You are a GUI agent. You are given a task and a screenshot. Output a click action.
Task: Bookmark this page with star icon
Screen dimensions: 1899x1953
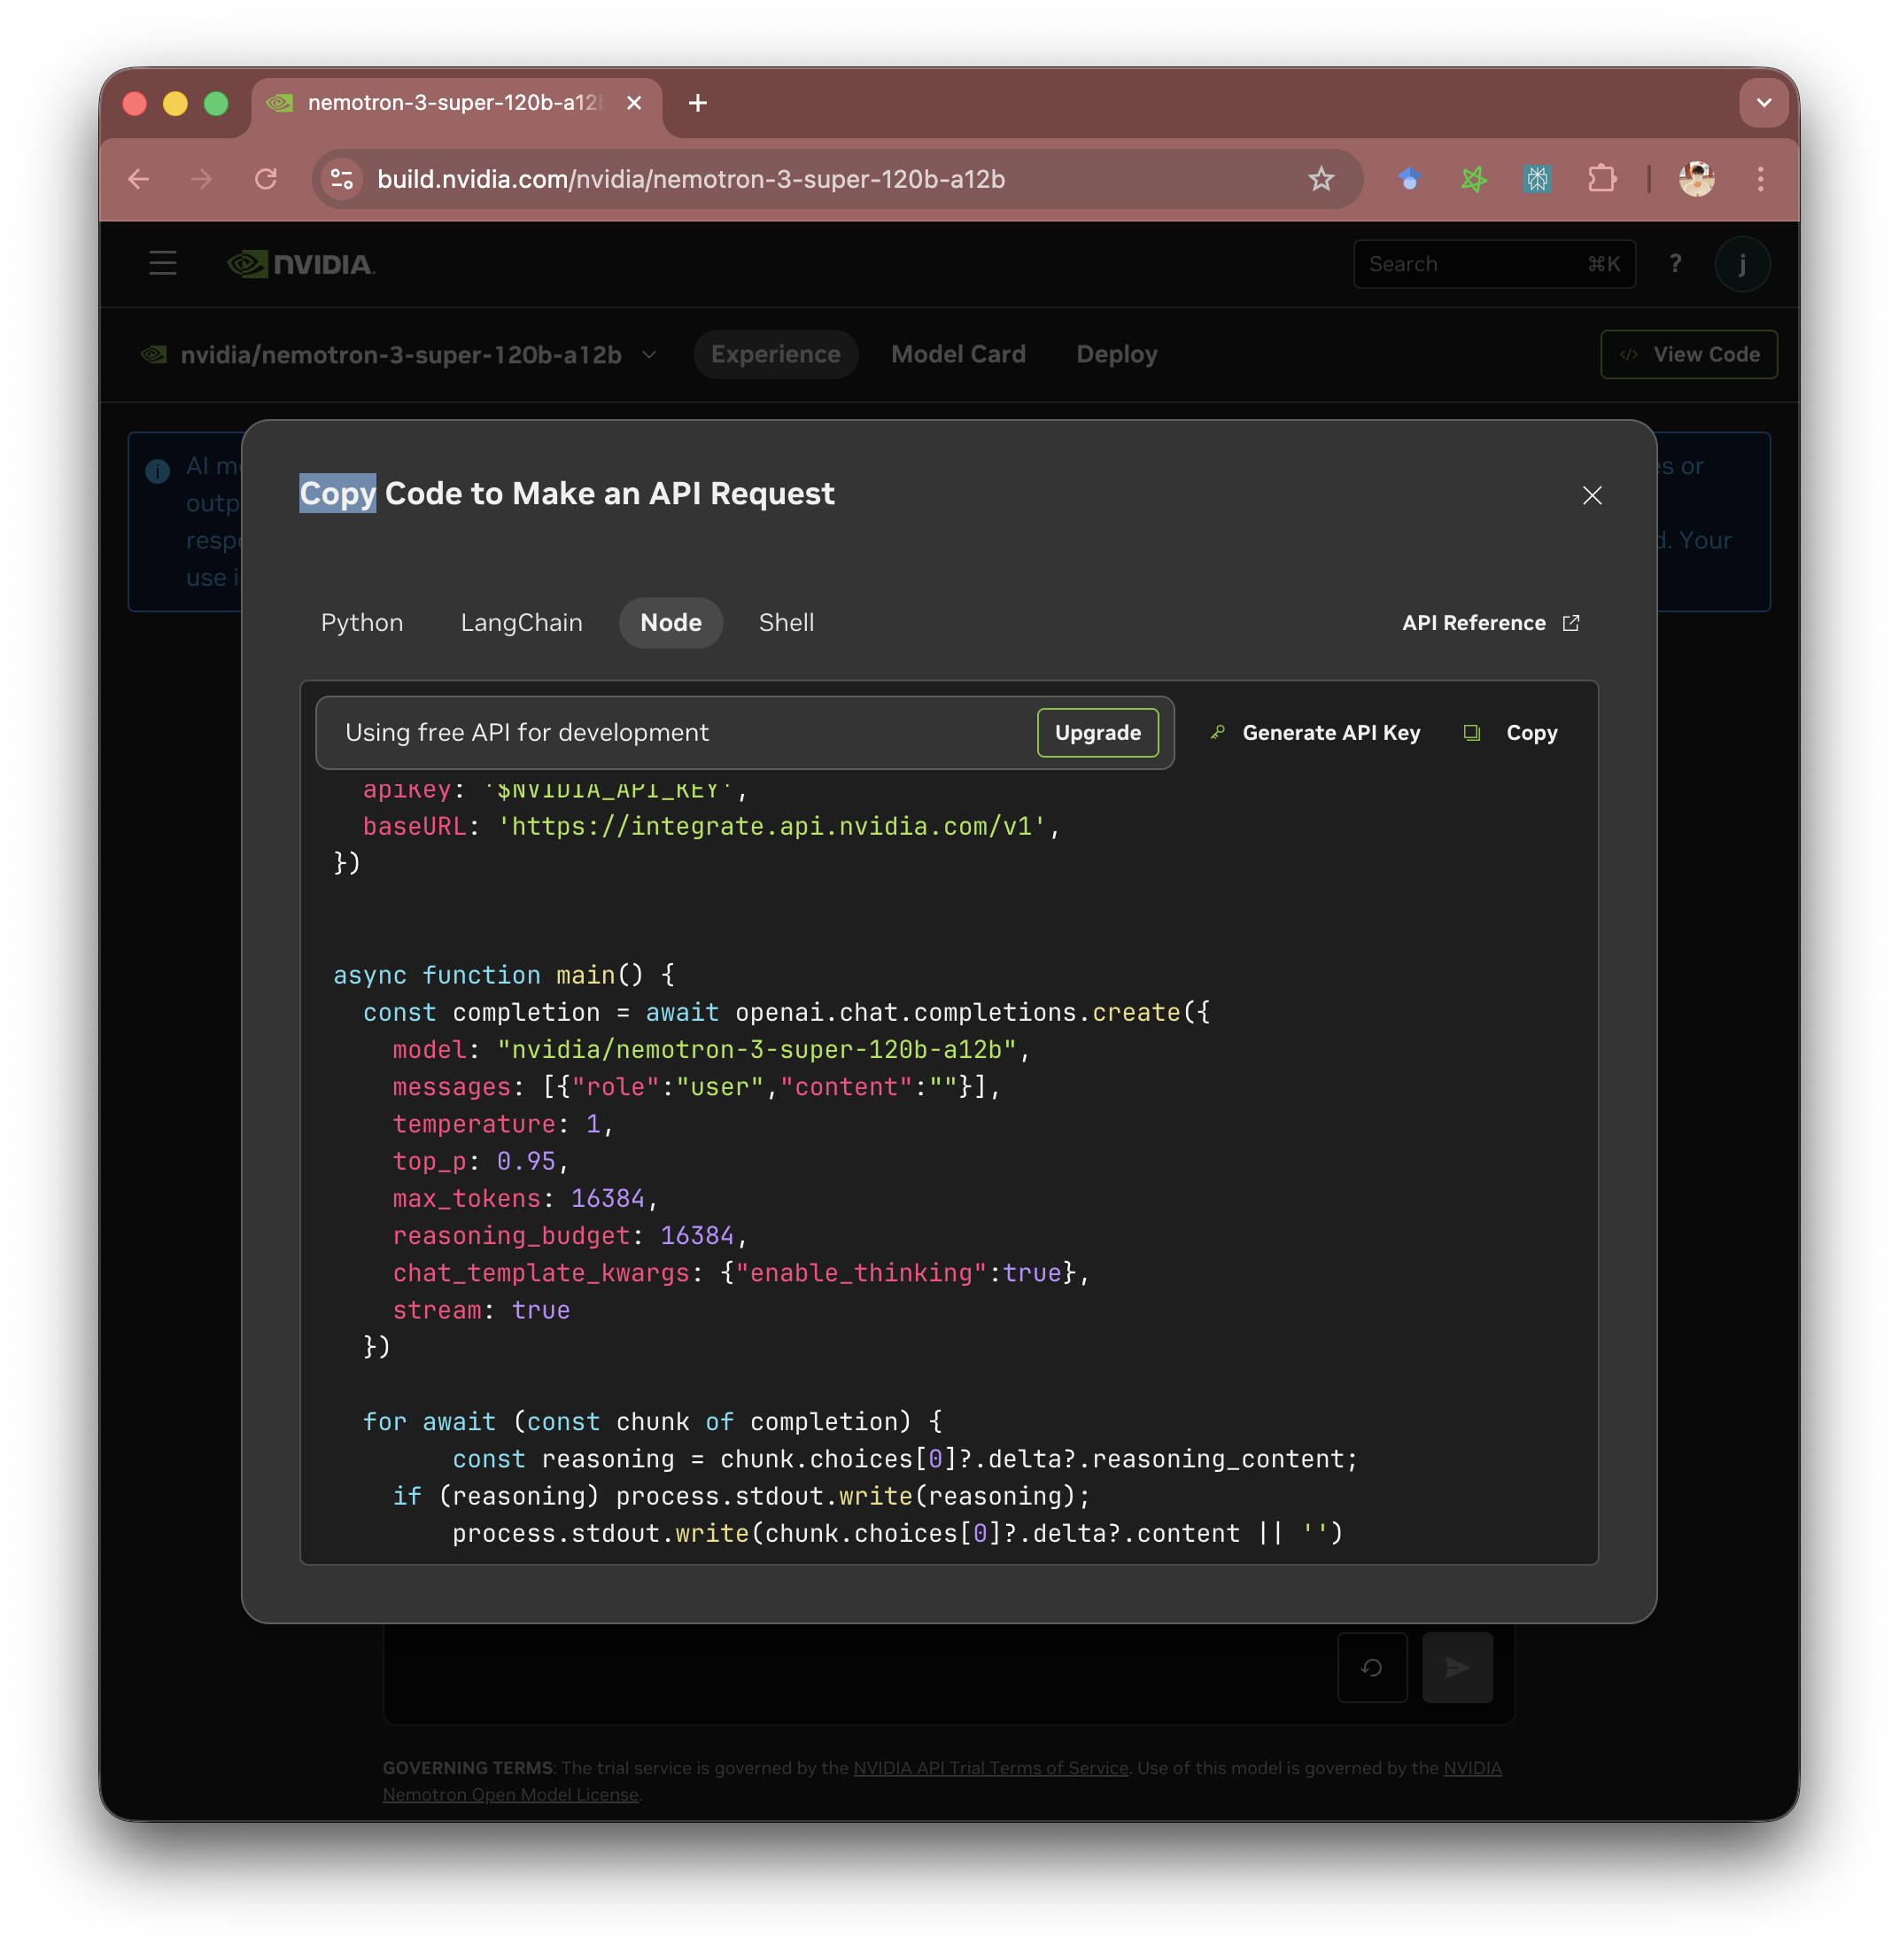[1321, 179]
